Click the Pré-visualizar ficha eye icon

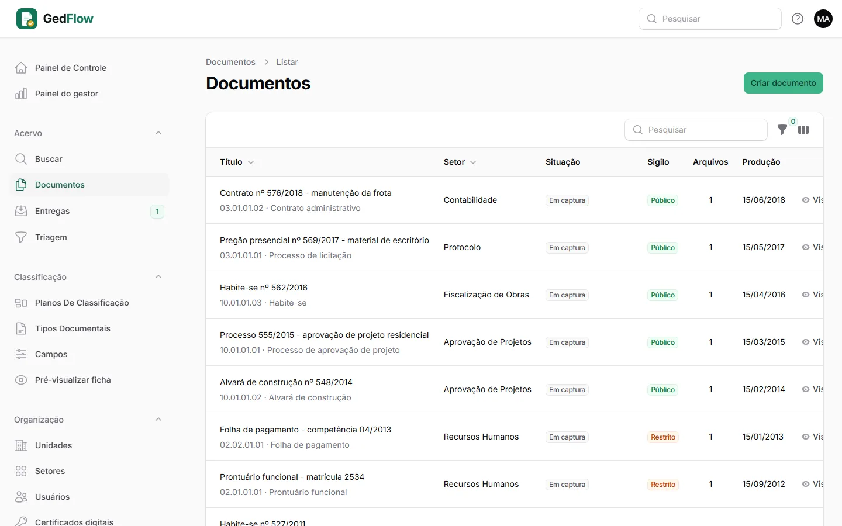21,380
